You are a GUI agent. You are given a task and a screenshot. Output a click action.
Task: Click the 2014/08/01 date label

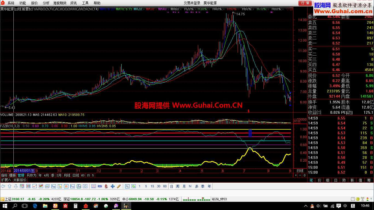point(24,171)
